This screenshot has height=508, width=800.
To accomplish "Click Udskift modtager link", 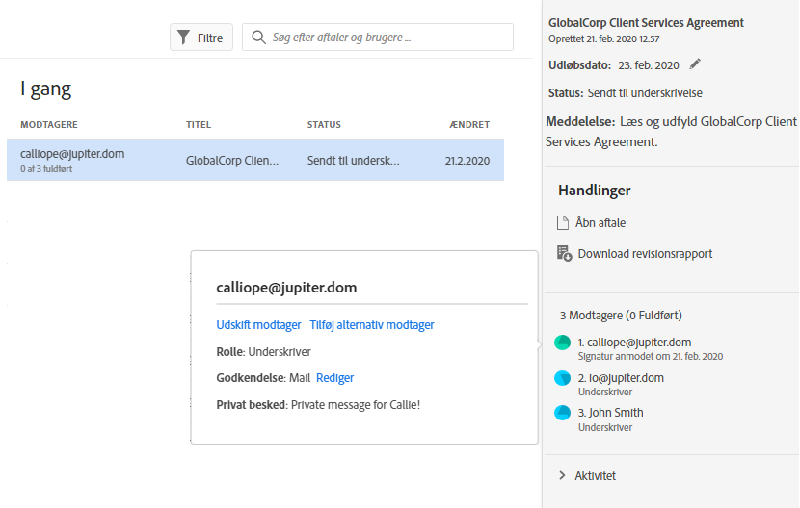I will click(x=258, y=325).
